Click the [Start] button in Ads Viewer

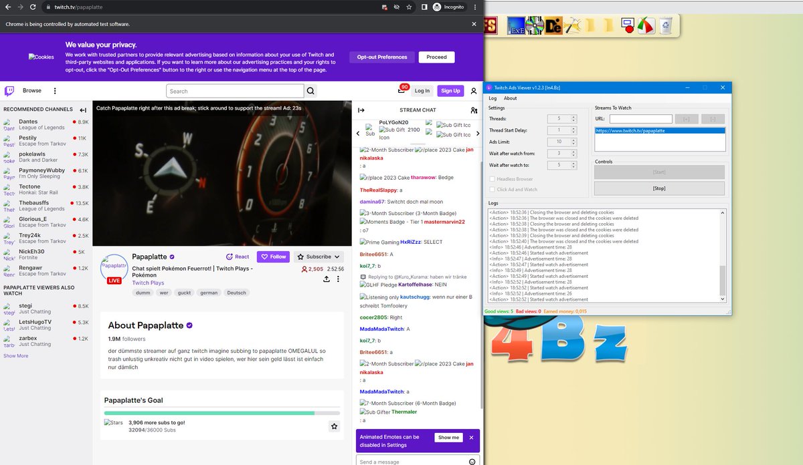pos(659,172)
